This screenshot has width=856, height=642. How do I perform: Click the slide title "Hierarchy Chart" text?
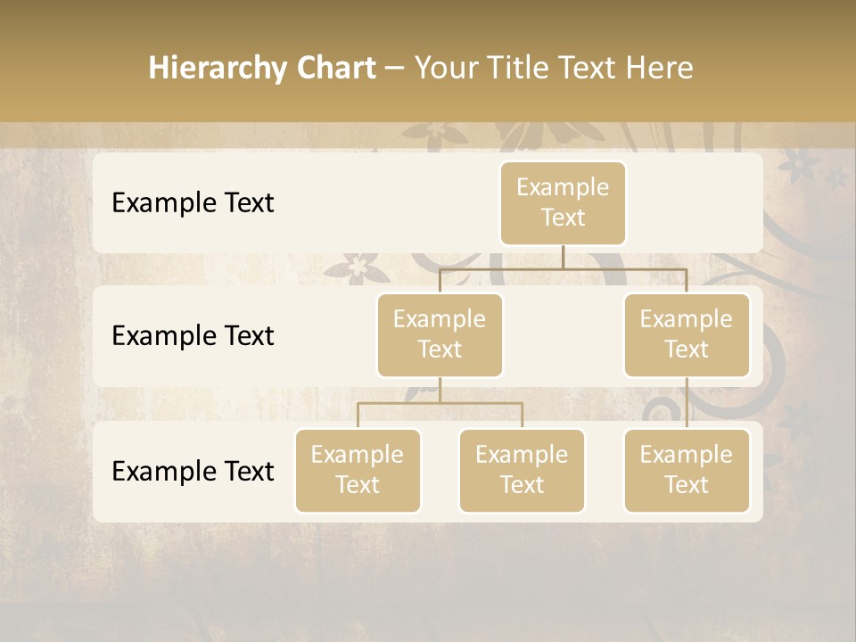(262, 68)
